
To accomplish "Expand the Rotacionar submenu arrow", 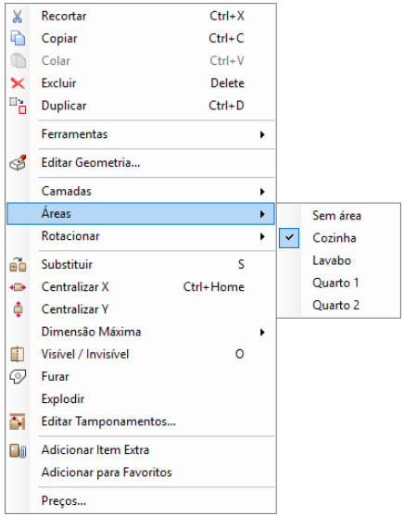I will [262, 236].
